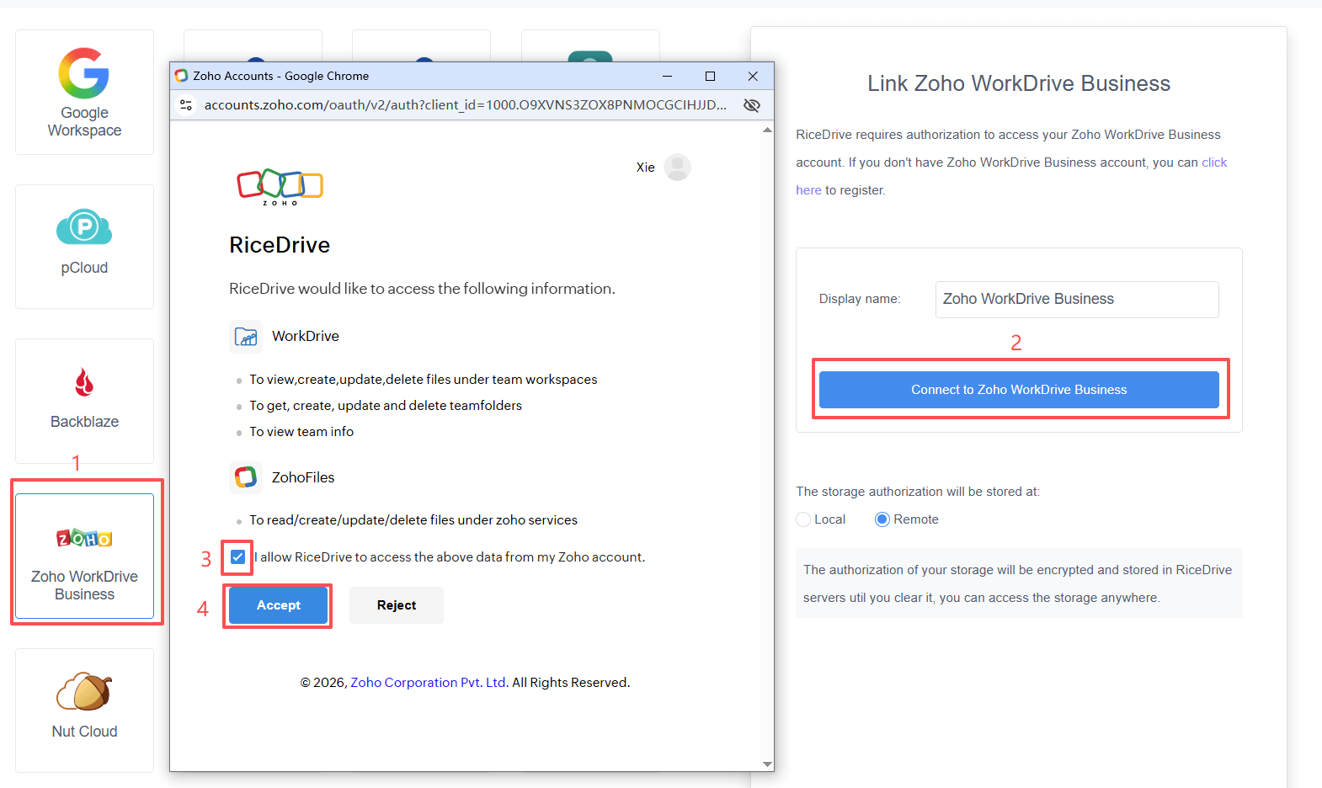1322x788 pixels.
Task: Select the Local storage radio button
Action: pos(803,519)
